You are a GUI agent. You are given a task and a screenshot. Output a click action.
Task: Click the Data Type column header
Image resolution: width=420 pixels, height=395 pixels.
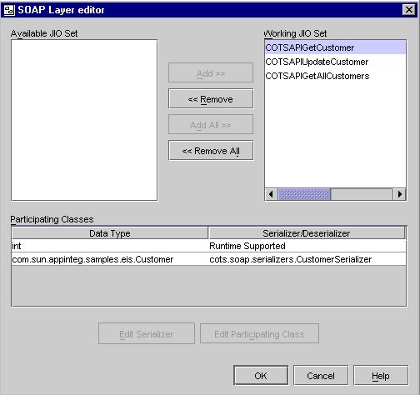pos(110,233)
